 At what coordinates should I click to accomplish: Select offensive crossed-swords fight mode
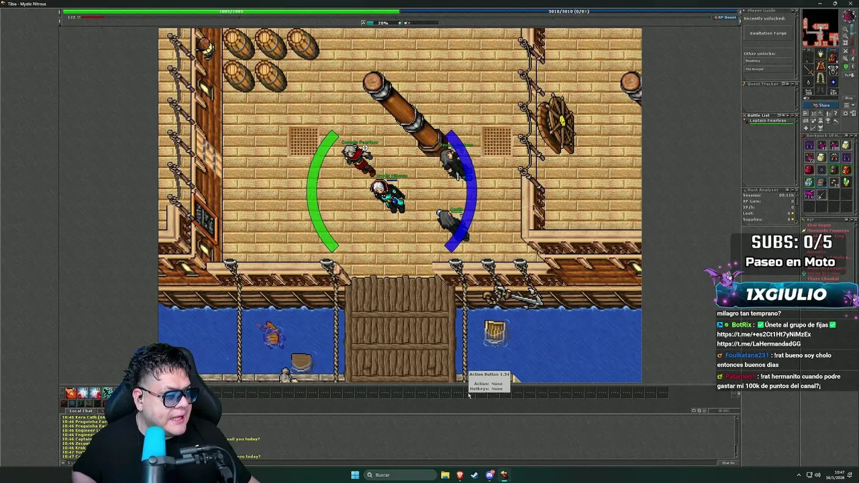[x=846, y=51]
